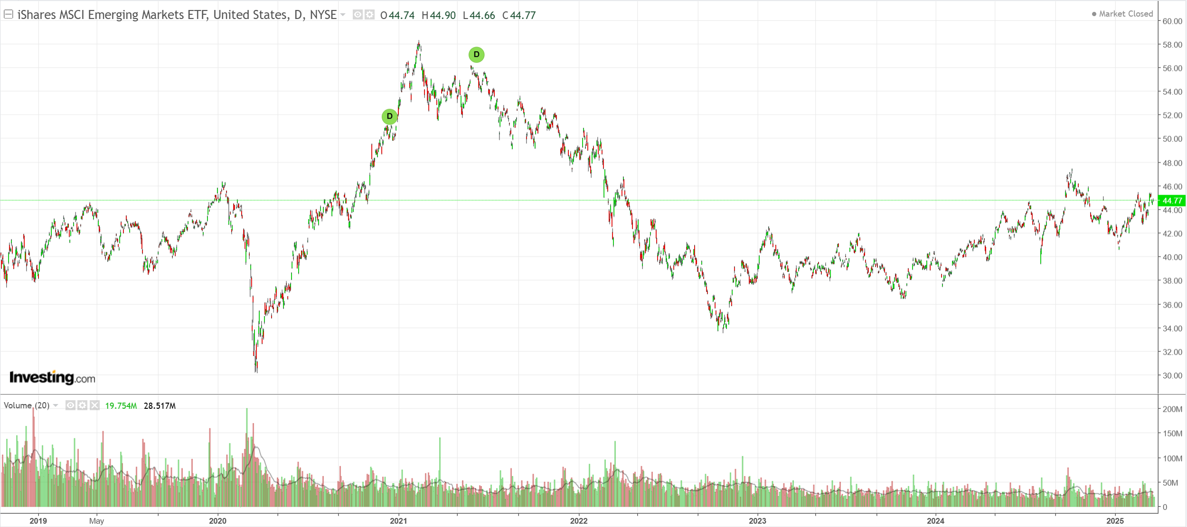Click the Market Closed status indicator
Image resolution: width=1187 pixels, height=527 pixels.
click(1122, 14)
